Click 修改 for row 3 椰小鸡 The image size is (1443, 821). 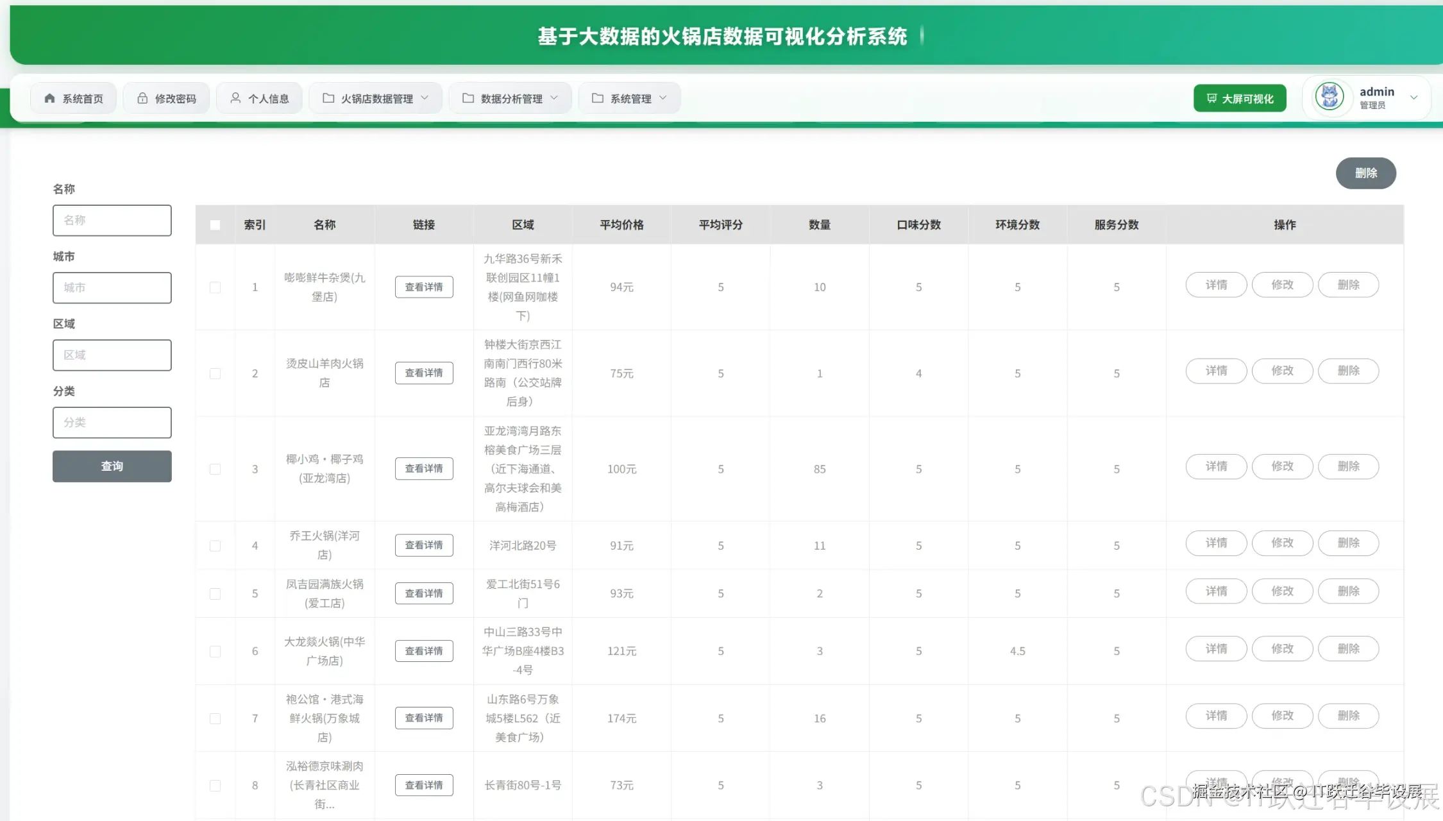[1282, 466]
